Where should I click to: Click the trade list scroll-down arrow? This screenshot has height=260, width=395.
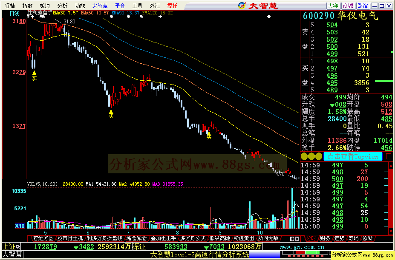pos(391,231)
